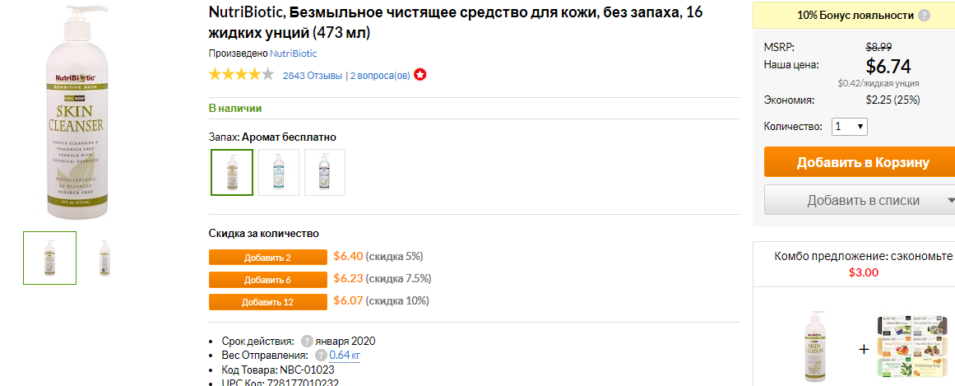955x386 pixels.
Task: Click the Добавить 12 discount button
Action: tap(268, 302)
